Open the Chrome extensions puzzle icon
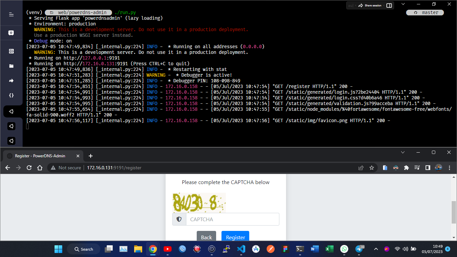The height and width of the screenshot is (257, 457). click(406, 168)
